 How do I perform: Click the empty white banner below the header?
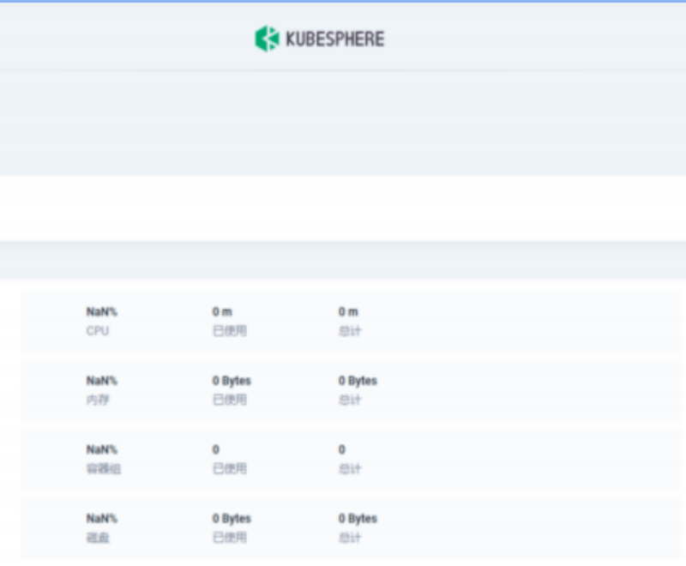343,208
